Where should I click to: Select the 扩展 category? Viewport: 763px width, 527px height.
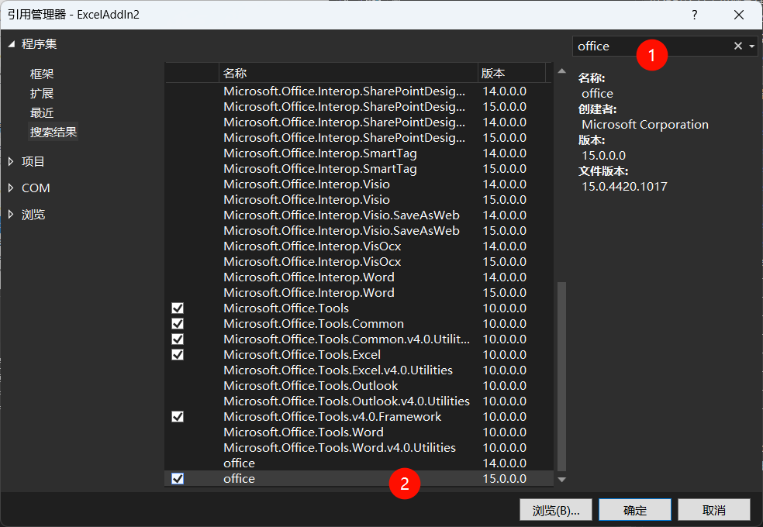tap(42, 93)
